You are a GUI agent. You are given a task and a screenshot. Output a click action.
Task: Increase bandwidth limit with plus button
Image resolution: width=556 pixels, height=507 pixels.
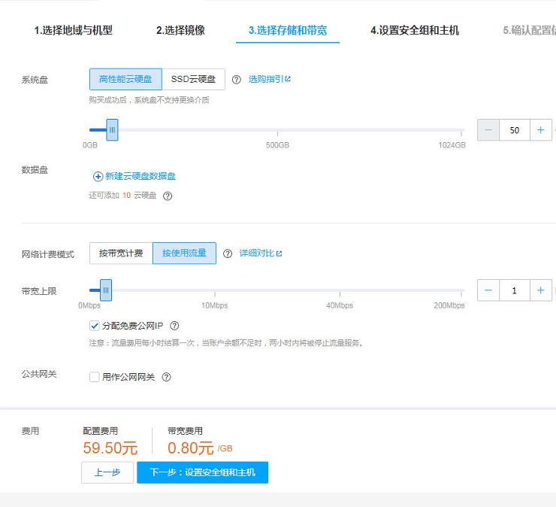click(540, 290)
